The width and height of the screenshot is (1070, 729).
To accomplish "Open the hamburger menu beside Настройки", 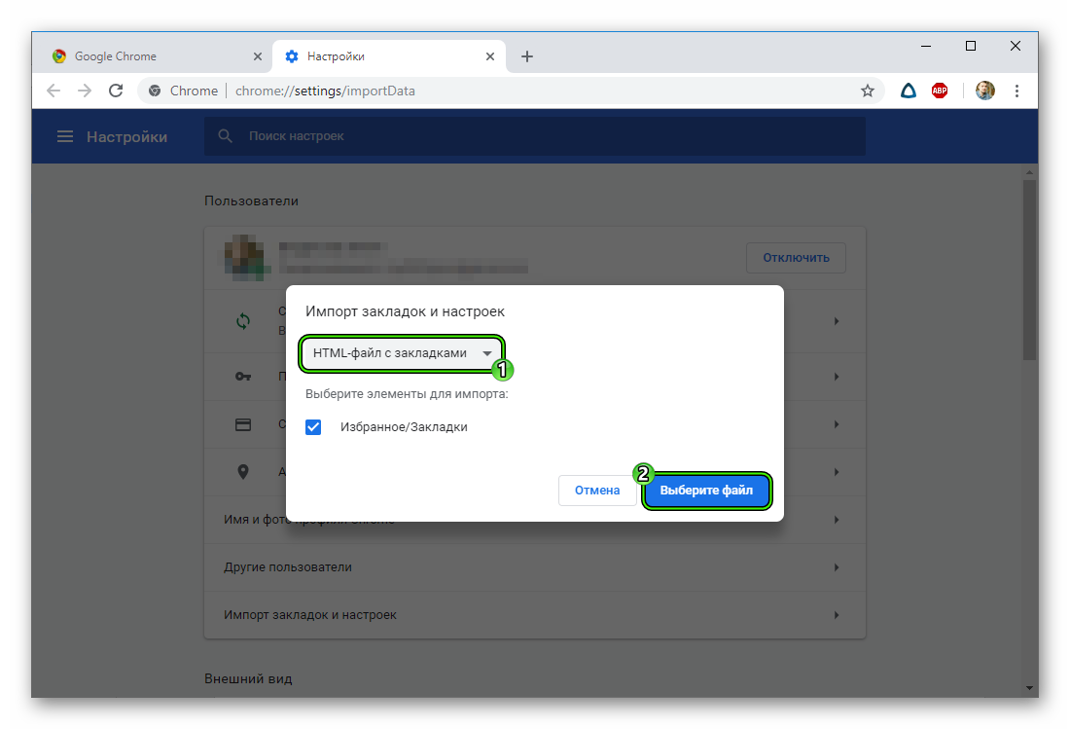I will (x=65, y=137).
